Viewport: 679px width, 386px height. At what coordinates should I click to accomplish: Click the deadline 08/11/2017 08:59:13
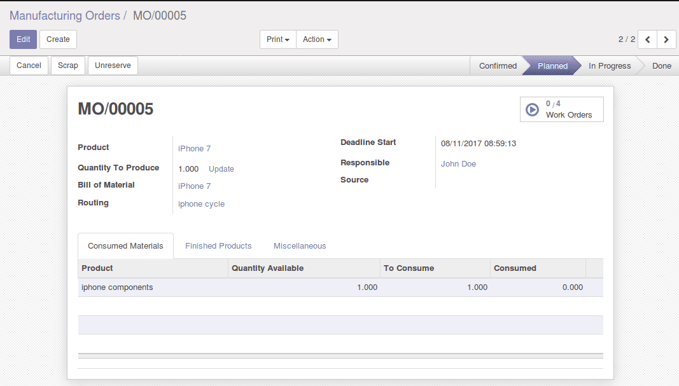tap(479, 144)
